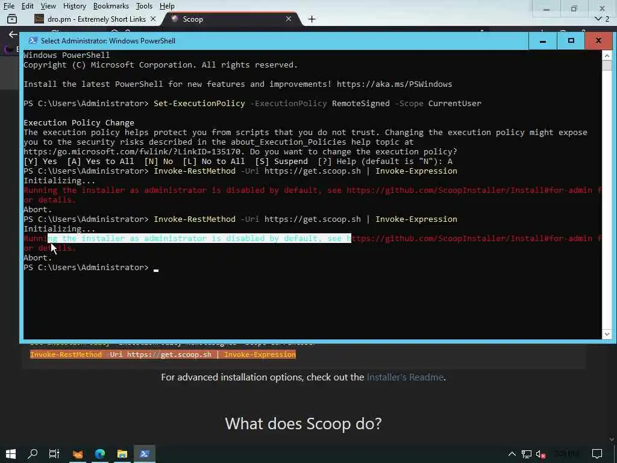Screen dimensions: 617x463
Task: Close the browser window
Action: [602, 8]
